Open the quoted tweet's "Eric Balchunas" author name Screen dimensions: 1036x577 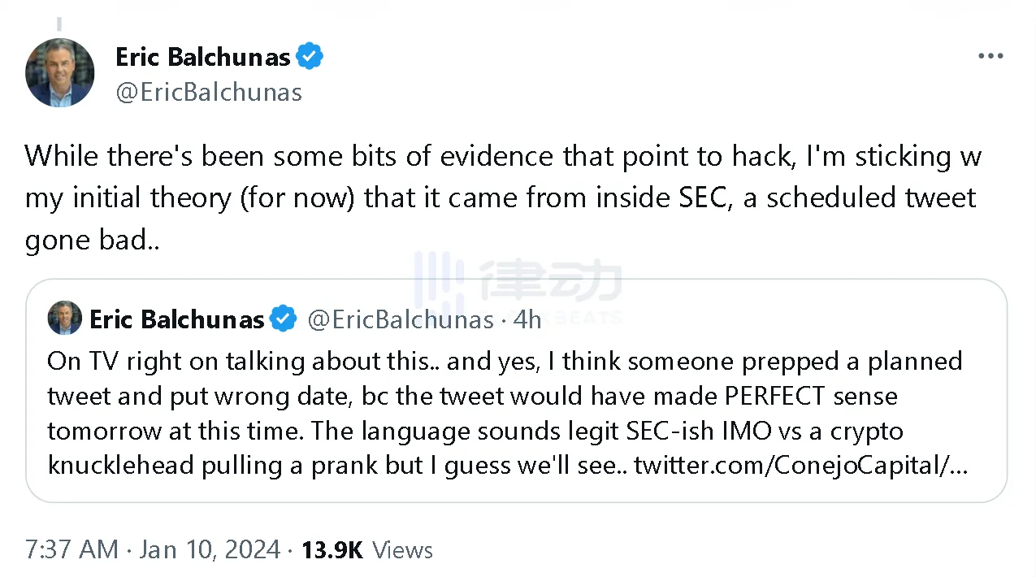[x=176, y=319]
